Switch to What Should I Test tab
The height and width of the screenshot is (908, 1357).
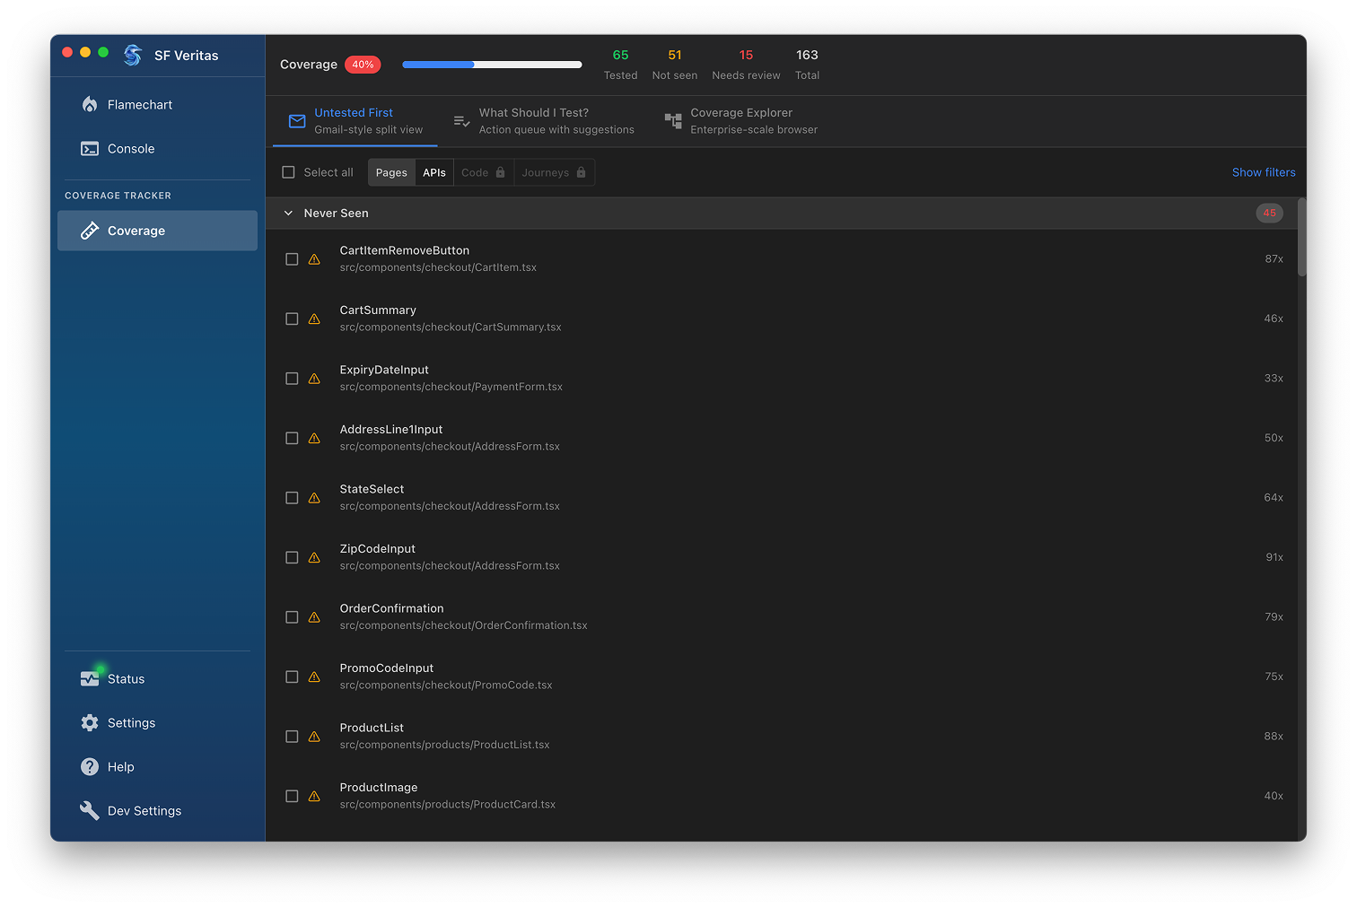click(544, 121)
